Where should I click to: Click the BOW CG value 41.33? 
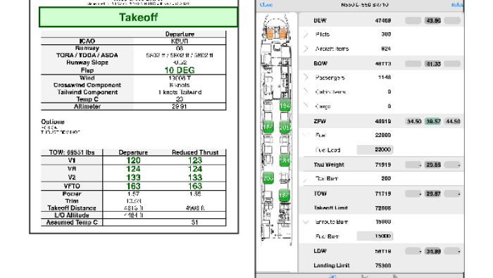pos(433,64)
